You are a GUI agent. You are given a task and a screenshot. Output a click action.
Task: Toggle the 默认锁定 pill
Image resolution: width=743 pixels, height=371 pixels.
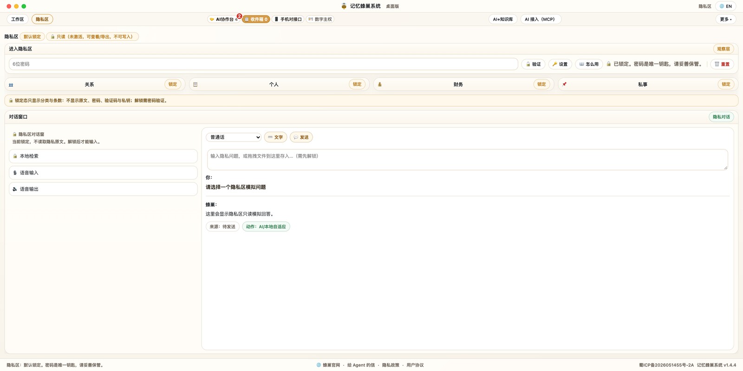33,37
